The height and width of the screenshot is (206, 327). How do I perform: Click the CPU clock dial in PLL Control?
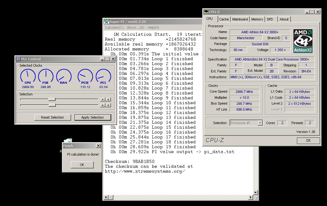[28, 76]
